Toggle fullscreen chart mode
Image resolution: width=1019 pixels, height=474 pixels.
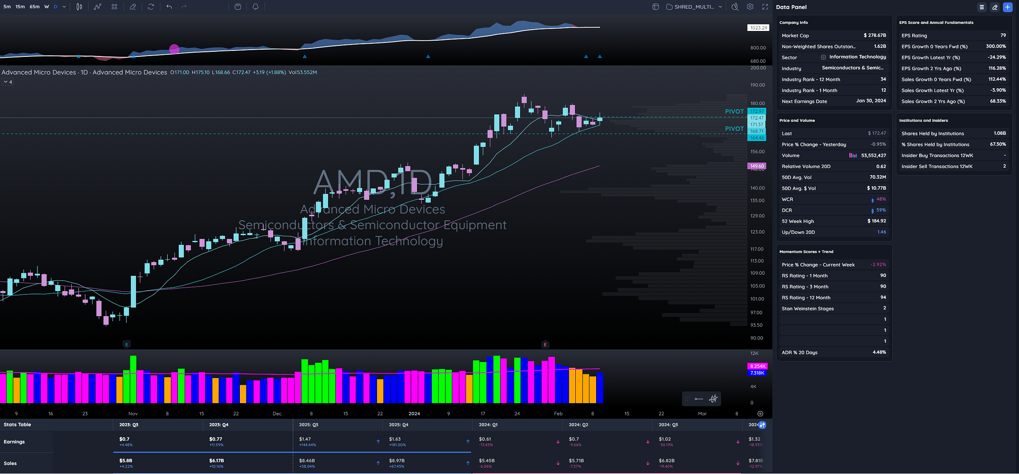coord(765,7)
